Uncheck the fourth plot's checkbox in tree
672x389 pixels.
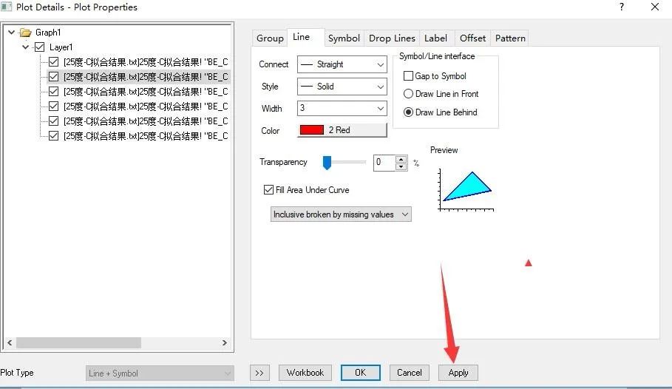53,106
